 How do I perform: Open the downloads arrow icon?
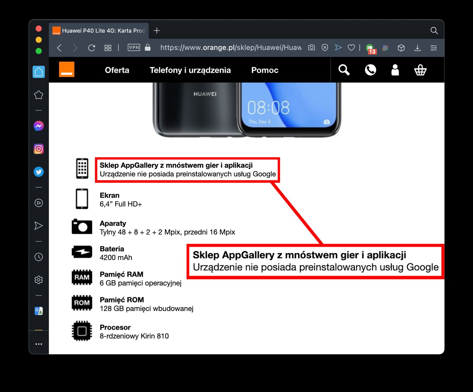(x=418, y=48)
